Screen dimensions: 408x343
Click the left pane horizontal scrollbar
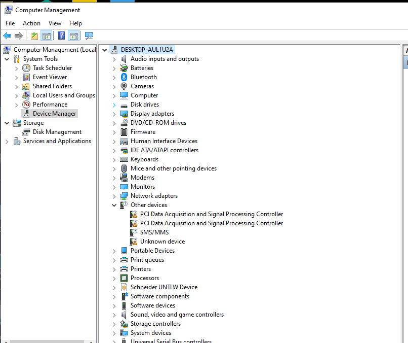pyautogui.click(x=47, y=341)
